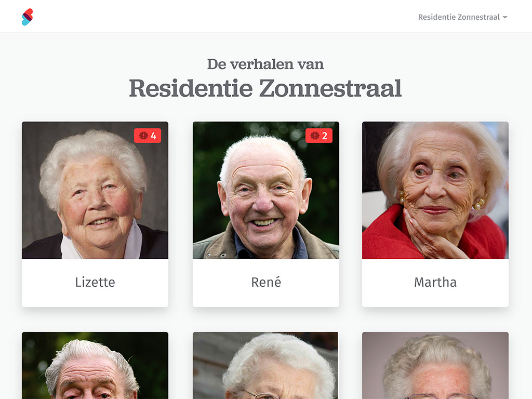Open the bottom-middle resident card photo

coord(266,365)
